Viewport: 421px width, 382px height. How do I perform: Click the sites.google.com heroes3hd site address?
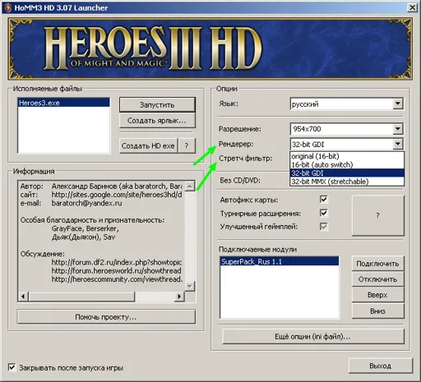pyautogui.click(x=117, y=195)
